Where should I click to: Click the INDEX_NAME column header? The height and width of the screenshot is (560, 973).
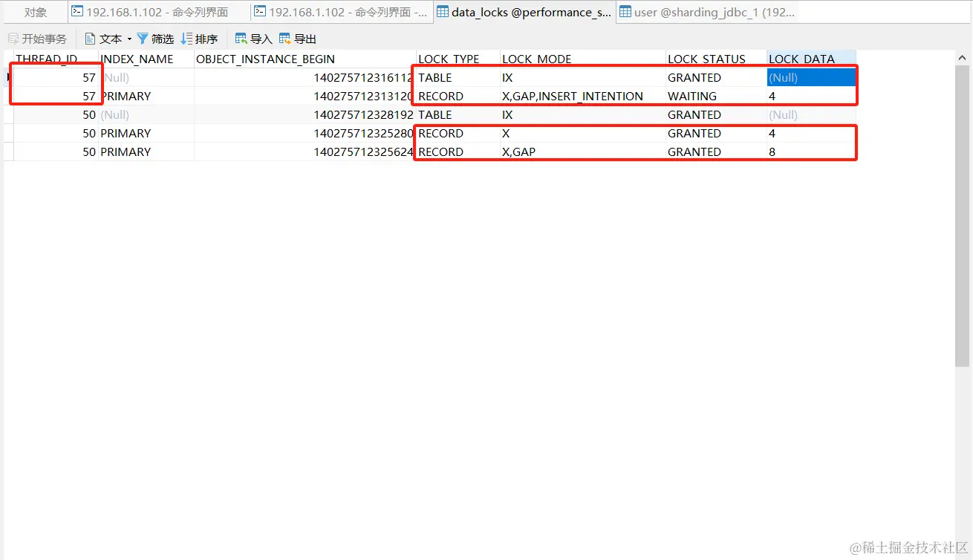146,59
